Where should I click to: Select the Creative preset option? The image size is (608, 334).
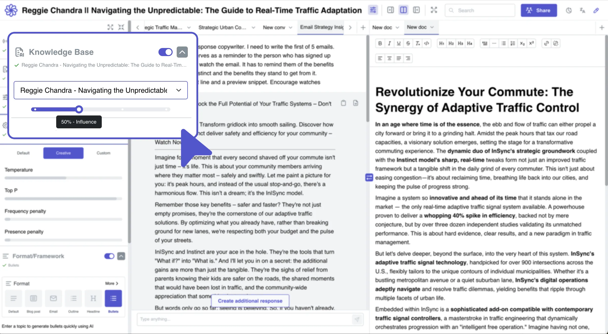pos(63,153)
